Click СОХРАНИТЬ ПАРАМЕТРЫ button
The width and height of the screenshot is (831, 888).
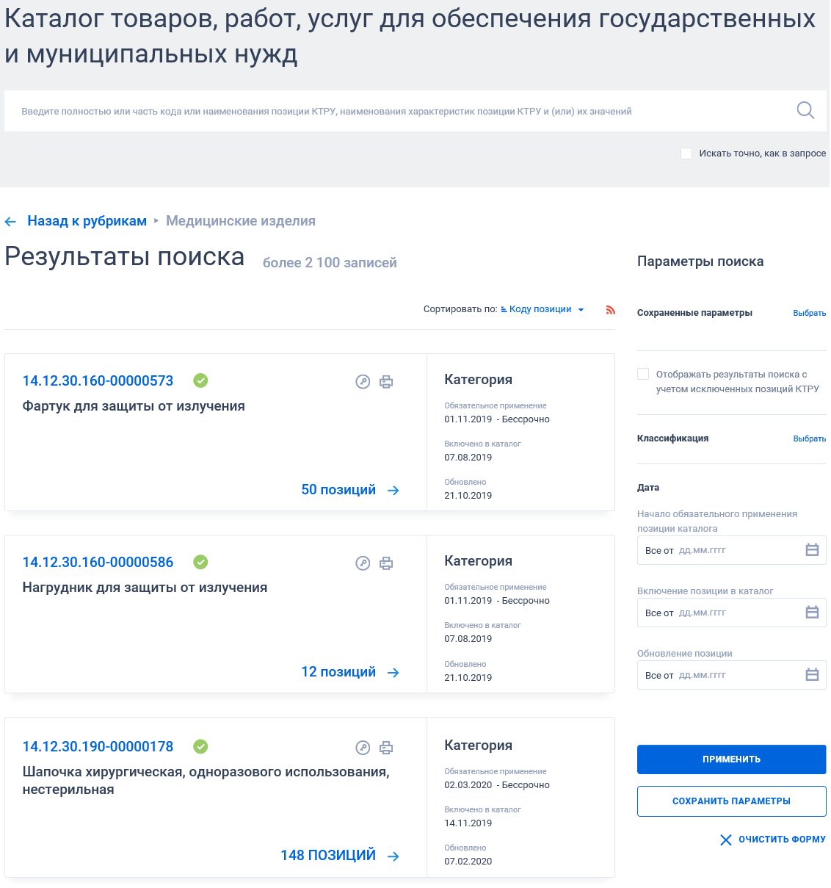click(x=732, y=801)
